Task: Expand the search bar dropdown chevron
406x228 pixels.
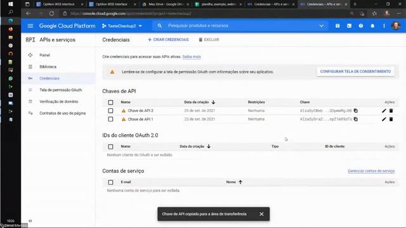Action: 321,26
